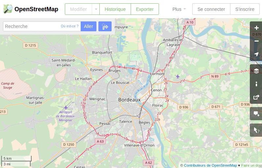Click the A 63 motorway shield

click(100, 141)
